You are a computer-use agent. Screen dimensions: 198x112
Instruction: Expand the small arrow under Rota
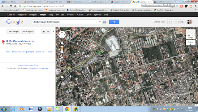pos(7,54)
